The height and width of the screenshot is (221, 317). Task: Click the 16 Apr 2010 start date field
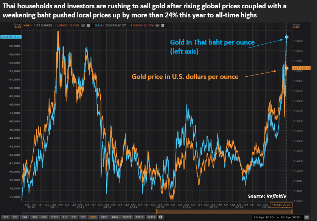pyautogui.click(x=263, y=217)
